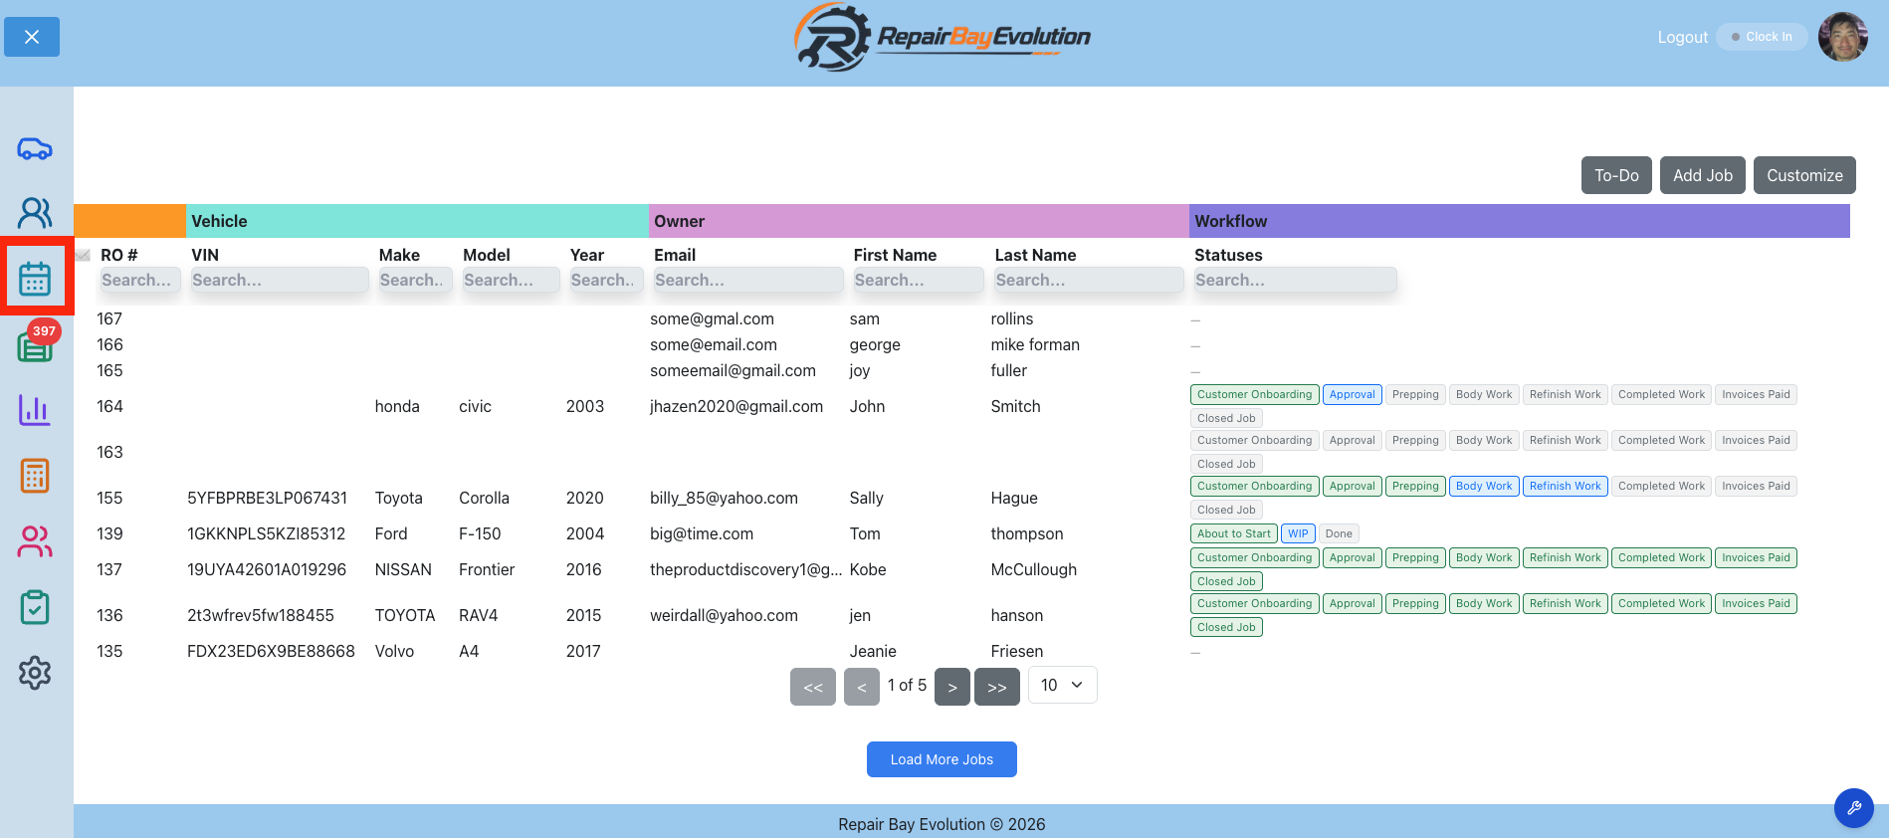The image size is (1889, 838).
Task: Go to previous page with <
Action: [862, 687]
